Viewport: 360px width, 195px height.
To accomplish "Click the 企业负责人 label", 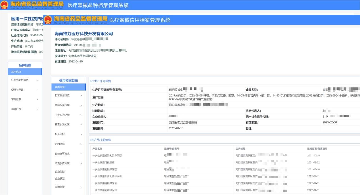I will pyautogui.click(x=100, y=117).
